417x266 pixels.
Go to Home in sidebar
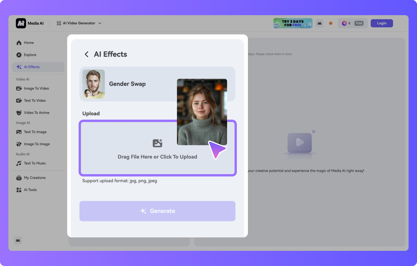click(29, 43)
